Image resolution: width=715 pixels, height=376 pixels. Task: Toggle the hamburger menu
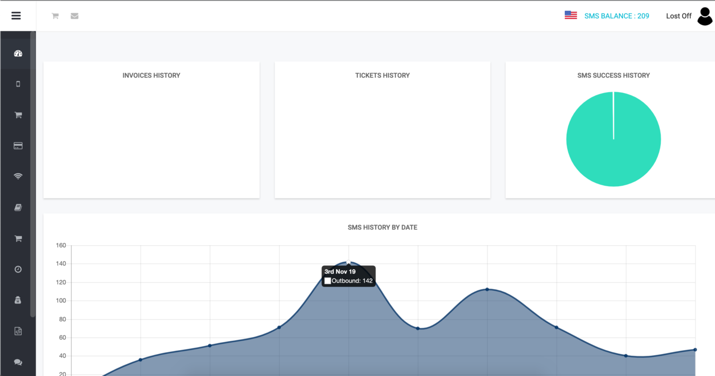coord(16,16)
